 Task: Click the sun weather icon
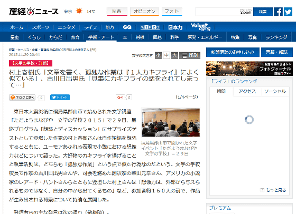[79, 11]
